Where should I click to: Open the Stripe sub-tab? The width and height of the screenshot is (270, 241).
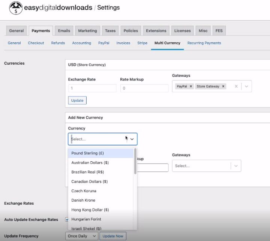(142, 43)
